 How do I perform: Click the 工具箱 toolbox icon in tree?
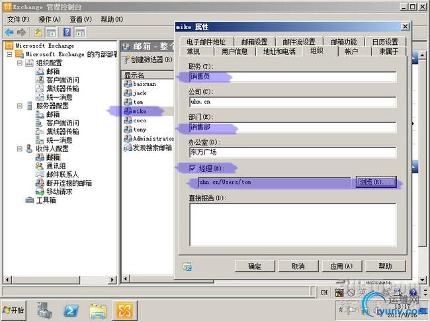(29, 200)
